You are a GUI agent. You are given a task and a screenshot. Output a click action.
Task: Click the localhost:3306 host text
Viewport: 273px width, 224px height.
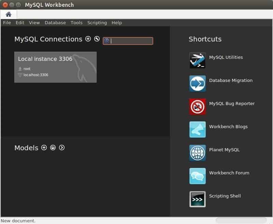point(36,75)
